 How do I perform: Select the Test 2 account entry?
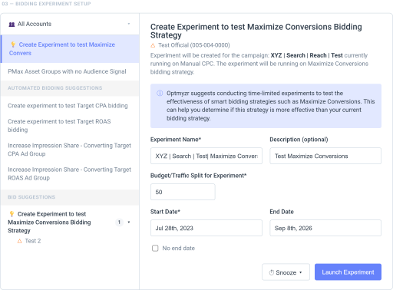coord(33,241)
